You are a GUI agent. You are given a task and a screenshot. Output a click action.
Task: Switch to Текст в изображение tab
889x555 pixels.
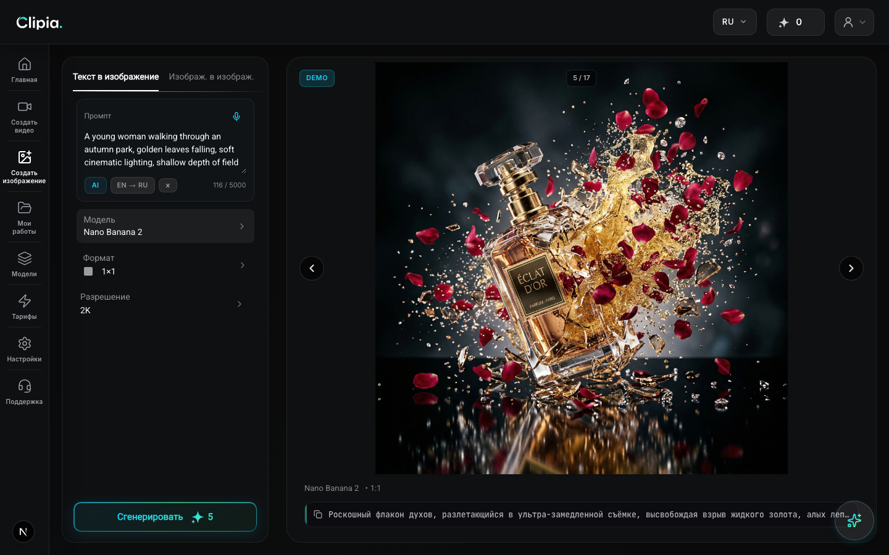(x=115, y=77)
